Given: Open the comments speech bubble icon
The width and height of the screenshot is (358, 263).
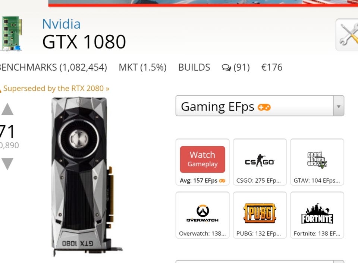Looking at the screenshot, I should click(226, 68).
